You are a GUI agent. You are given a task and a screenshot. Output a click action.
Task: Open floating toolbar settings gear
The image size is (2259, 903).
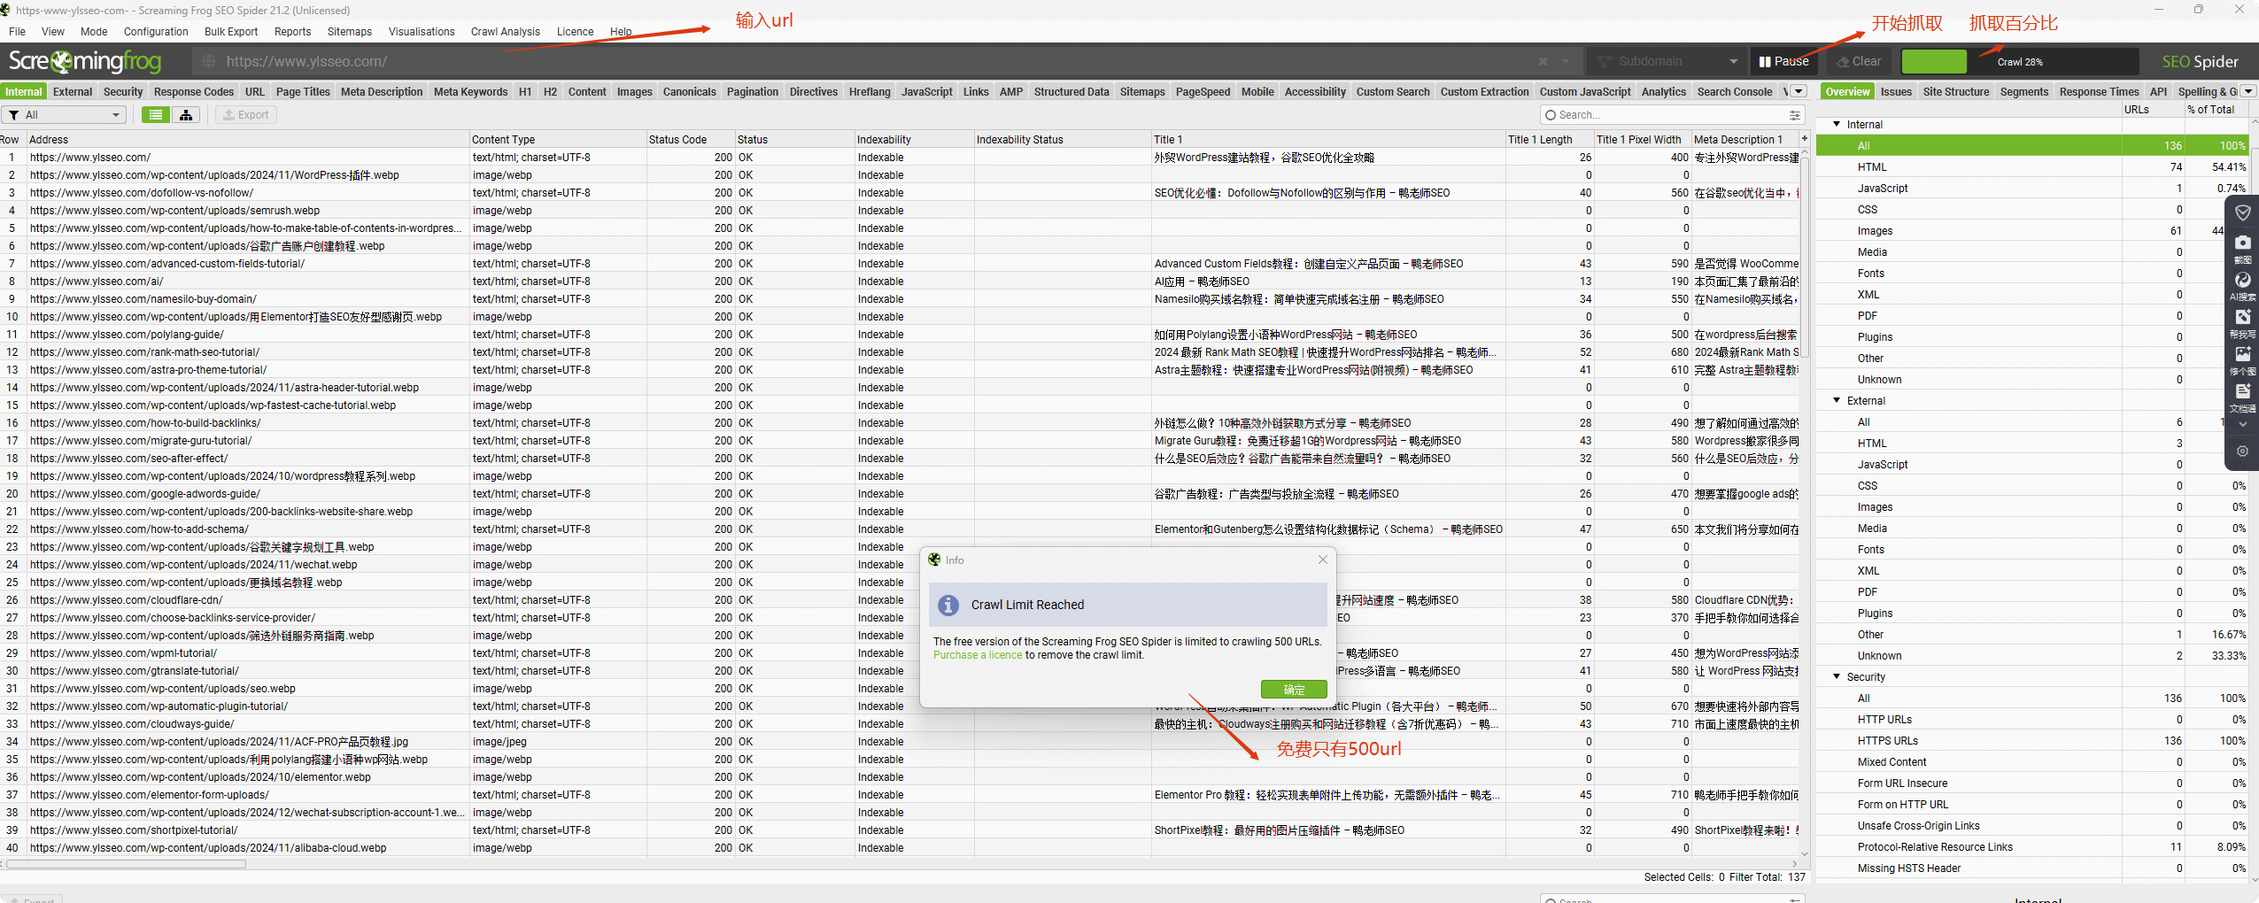click(2242, 451)
